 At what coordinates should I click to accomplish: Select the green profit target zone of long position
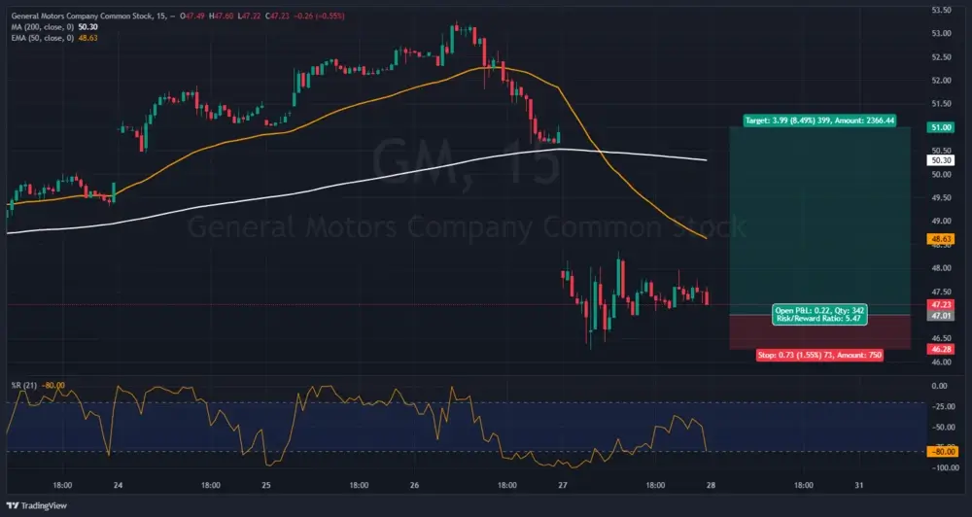point(819,221)
